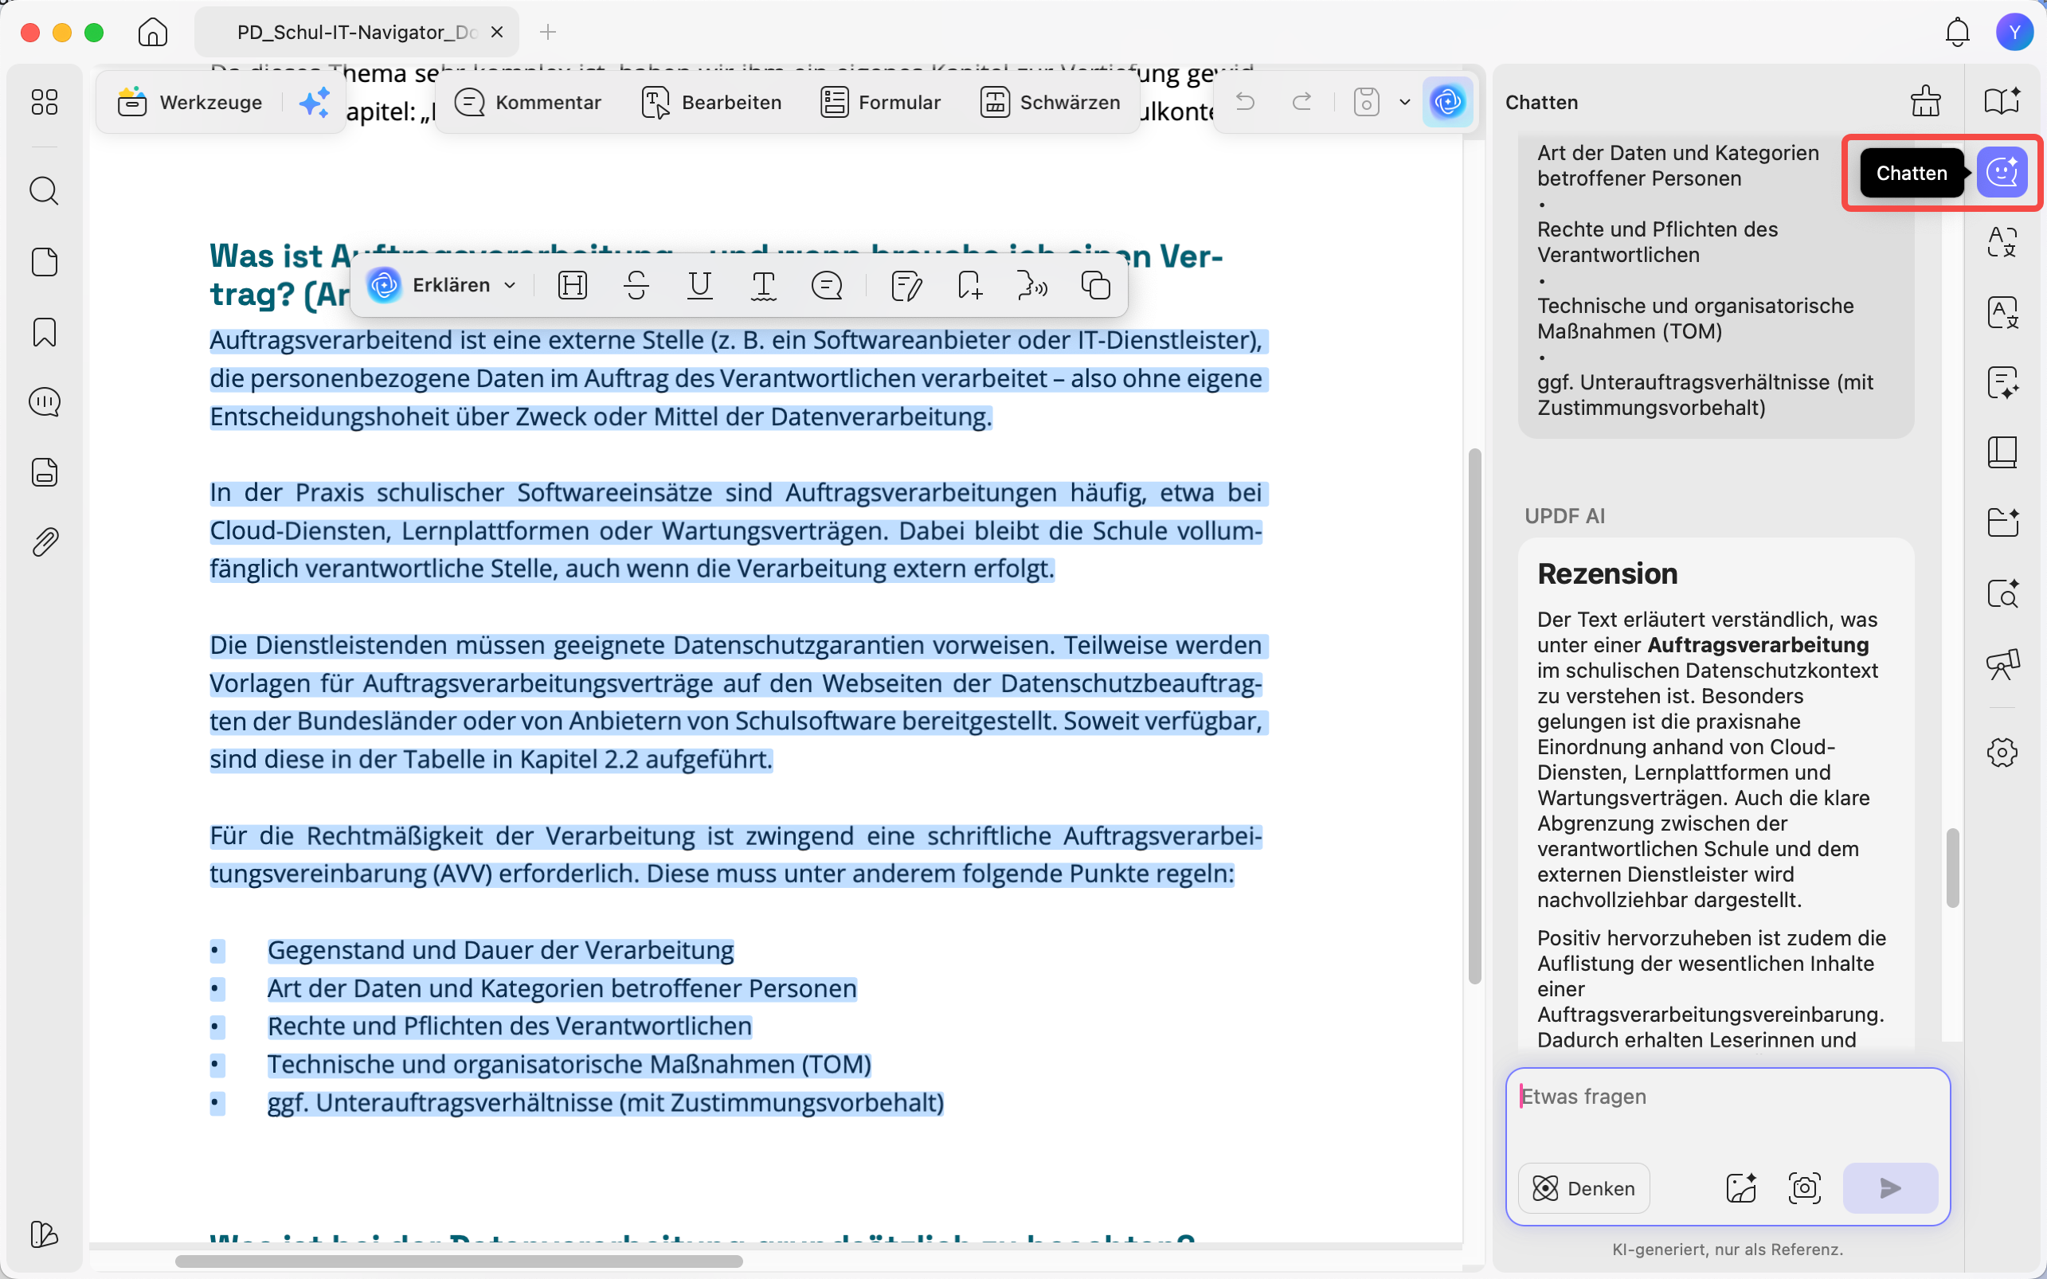Click the chat panel scrollbar thumb
This screenshot has width=2047, height=1279.
[1951, 868]
